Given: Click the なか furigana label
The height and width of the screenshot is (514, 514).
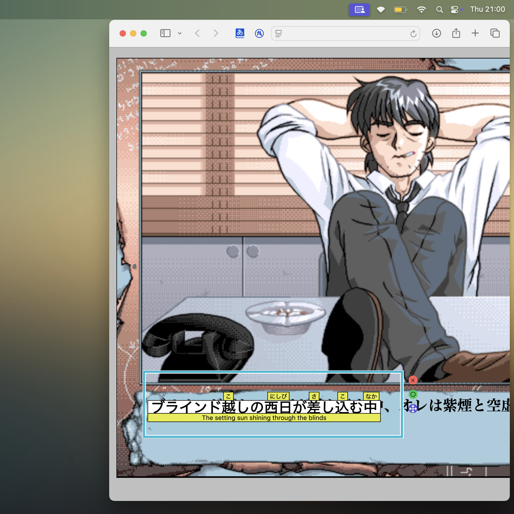Looking at the screenshot, I should coord(371,396).
